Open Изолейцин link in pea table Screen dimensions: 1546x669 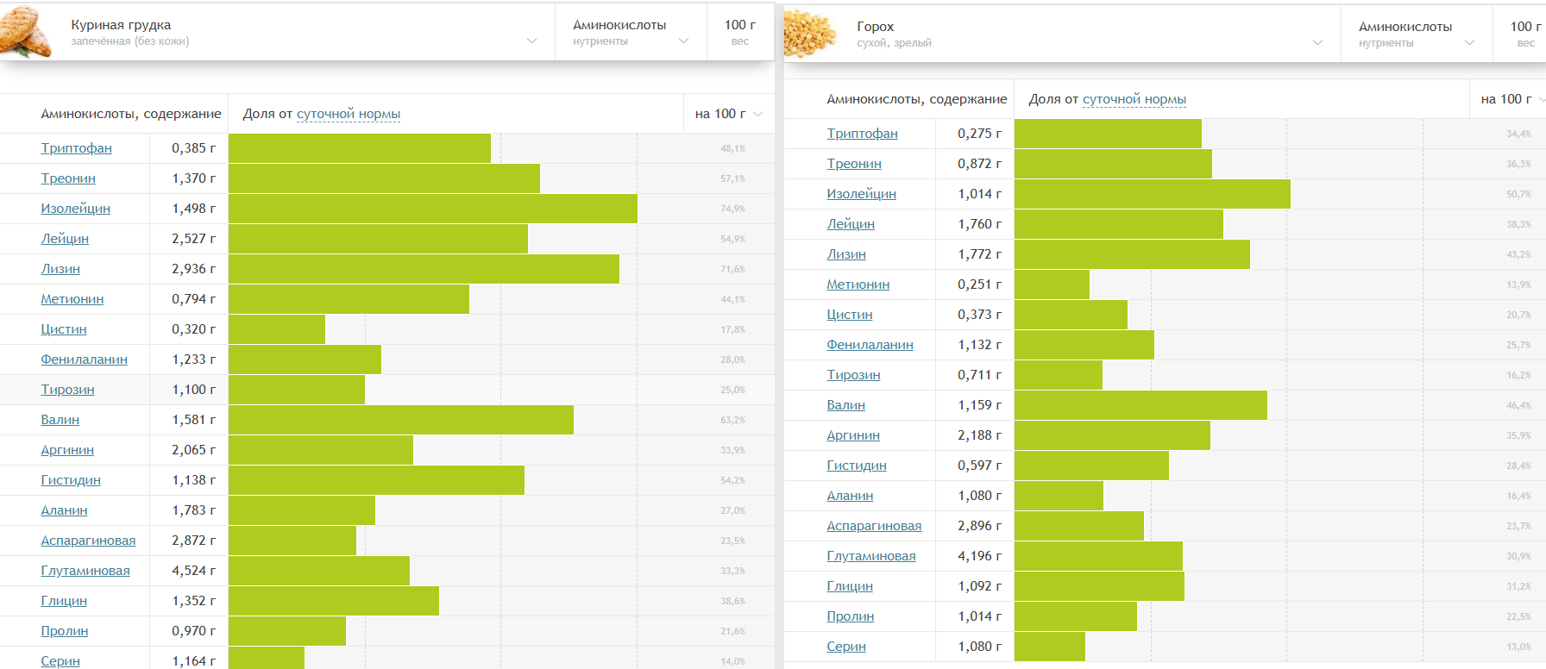862,194
